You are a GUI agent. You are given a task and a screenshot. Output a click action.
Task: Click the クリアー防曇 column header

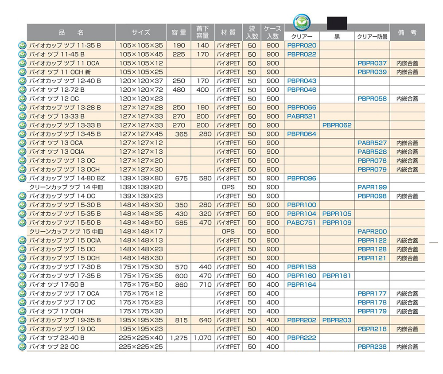372,36
